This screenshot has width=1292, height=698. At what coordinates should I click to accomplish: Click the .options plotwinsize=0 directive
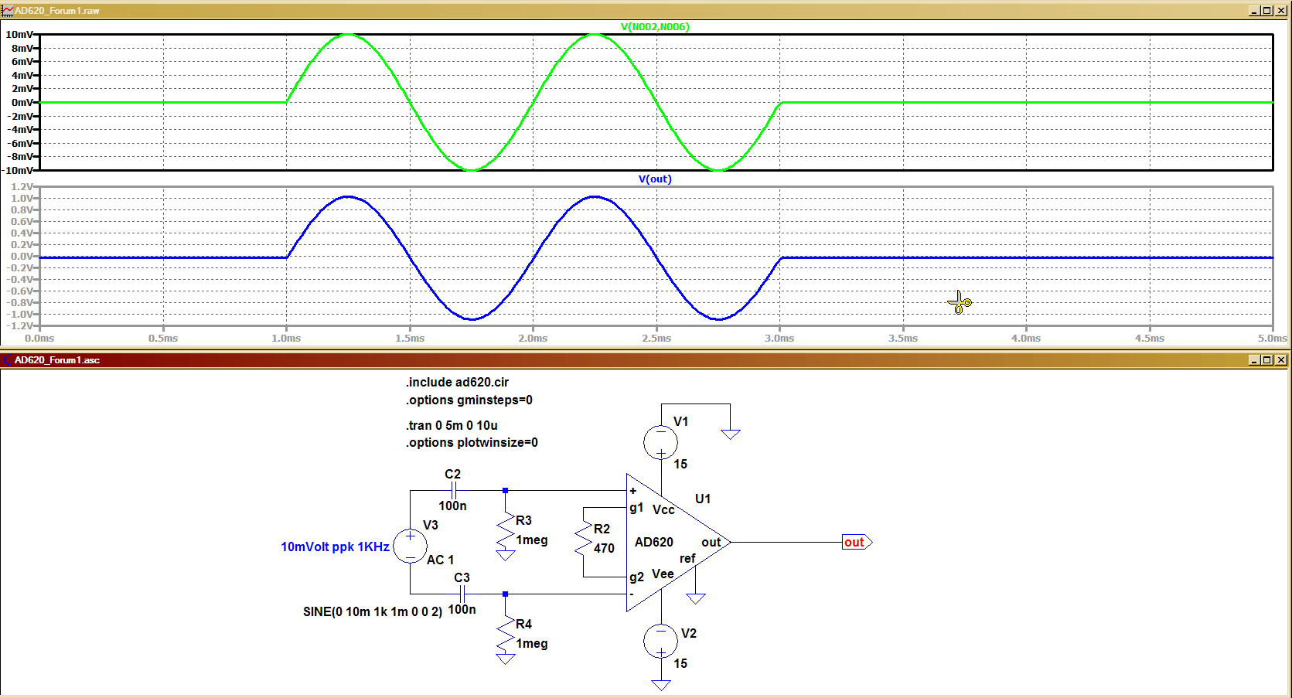pyautogui.click(x=472, y=442)
